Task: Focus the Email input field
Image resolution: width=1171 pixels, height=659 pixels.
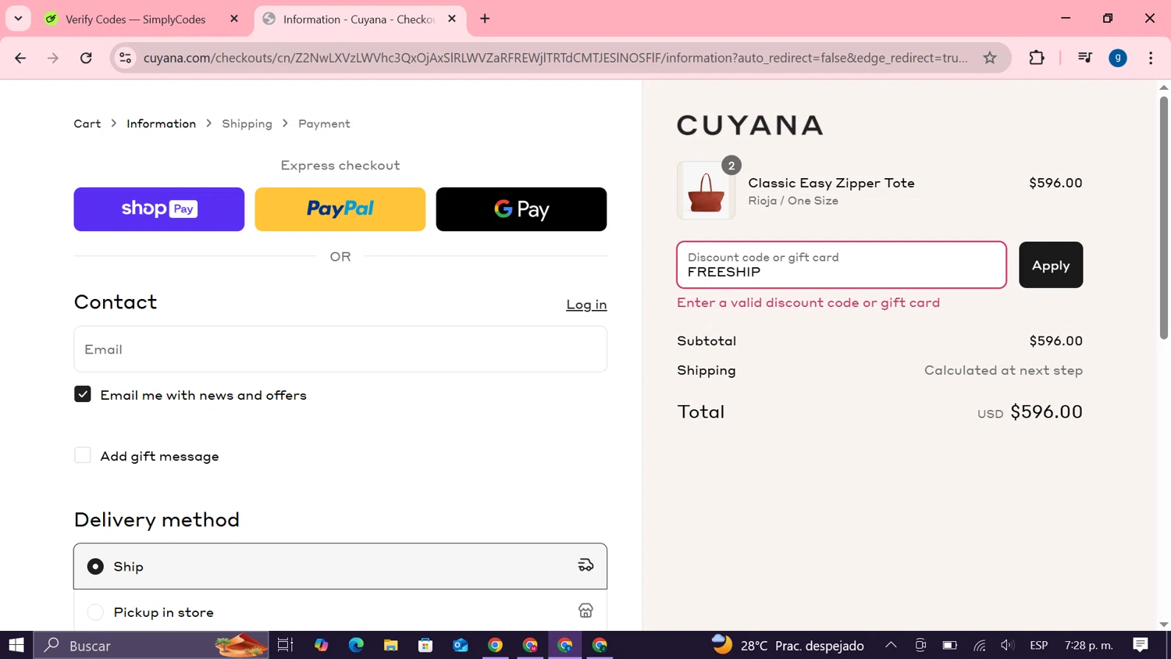Action: pos(340,349)
